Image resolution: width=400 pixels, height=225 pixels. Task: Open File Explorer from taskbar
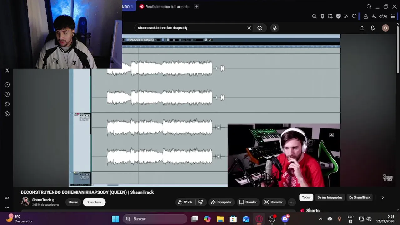pyautogui.click(x=220, y=219)
